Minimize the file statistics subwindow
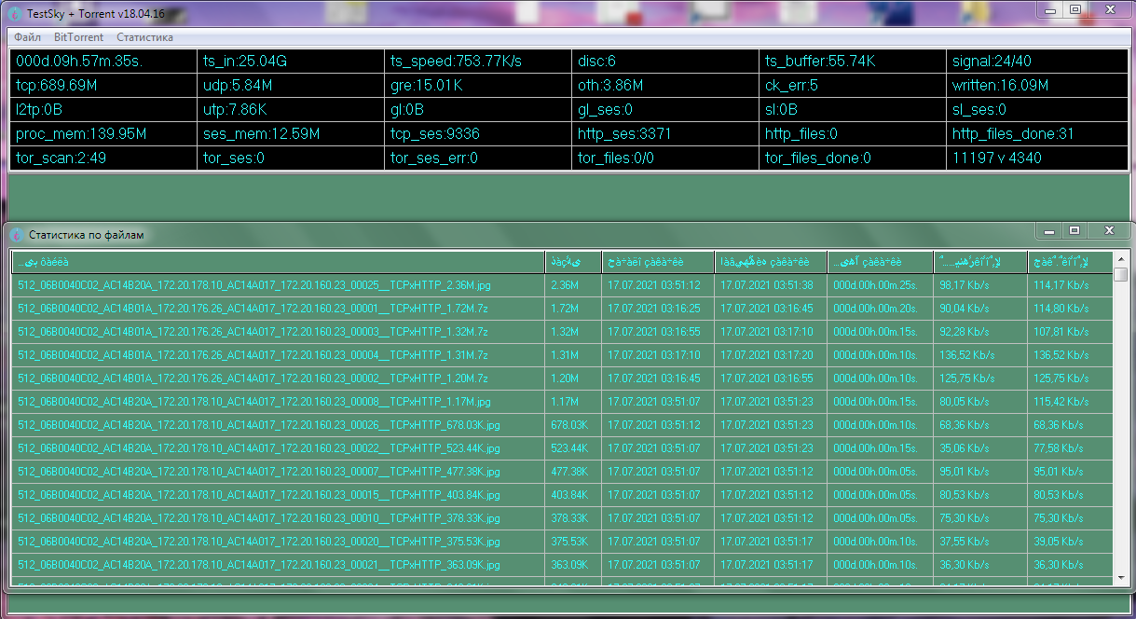Viewport: 1136px width, 619px height. coord(1049,230)
